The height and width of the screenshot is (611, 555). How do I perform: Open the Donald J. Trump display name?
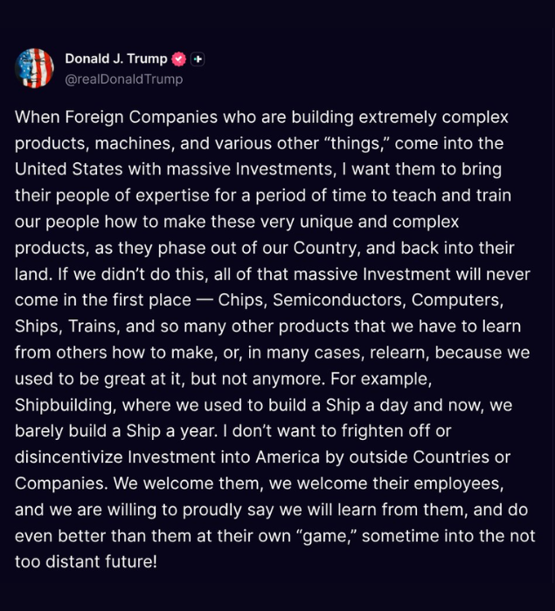point(116,59)
